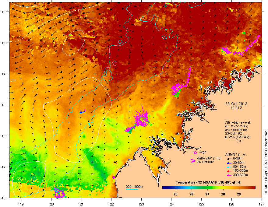
Task: Click the '28' colorbar tick label
Action: pos(223,194)
